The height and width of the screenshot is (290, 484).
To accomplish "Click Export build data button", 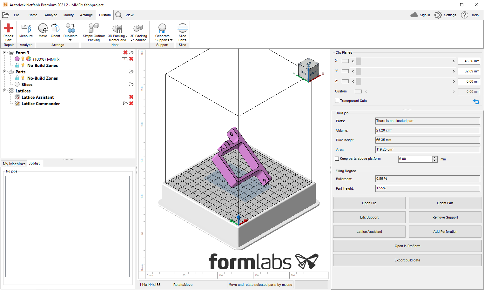I will click(407, 260).
